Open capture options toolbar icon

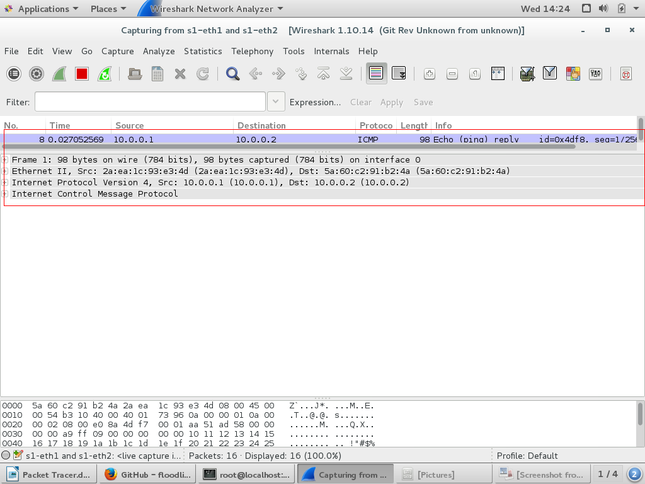pyautogui.click(x=36, y=74)
